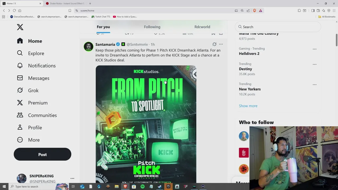Click the Windows Start button
338x190 pixels.
4,187
